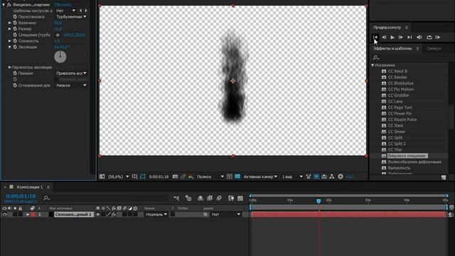The image size is (455, 256).
Task: Open the Шаблоны настроек preset dropdown
Action: click(x=66, y=11)
